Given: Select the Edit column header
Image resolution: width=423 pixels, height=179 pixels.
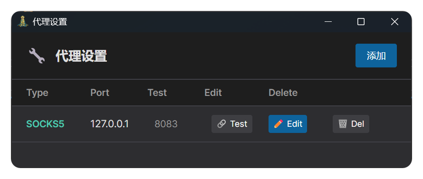Looking at the screenshot, I should (x=213, y=93).
